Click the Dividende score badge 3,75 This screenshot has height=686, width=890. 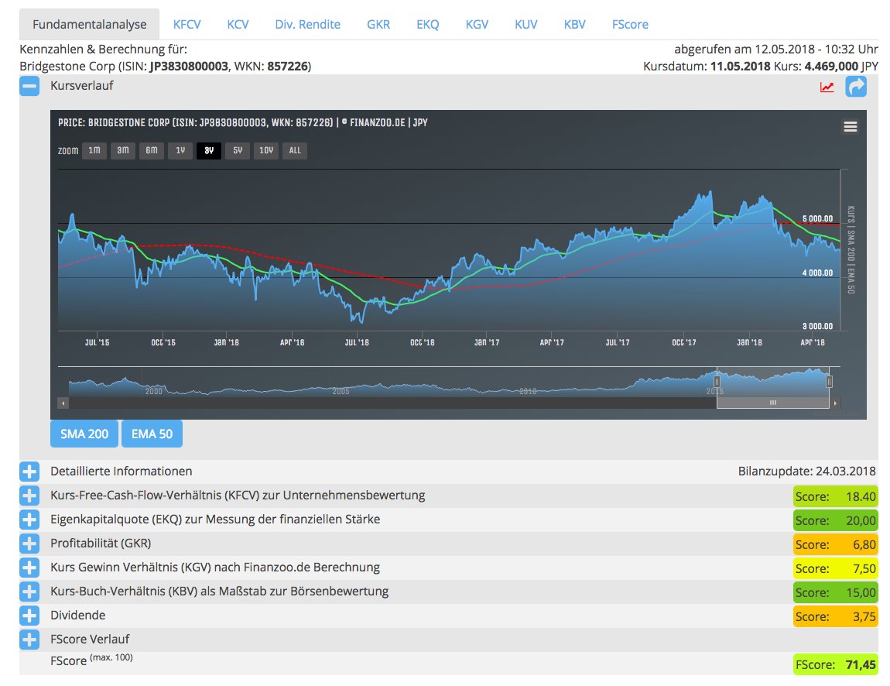pos(836,616)
